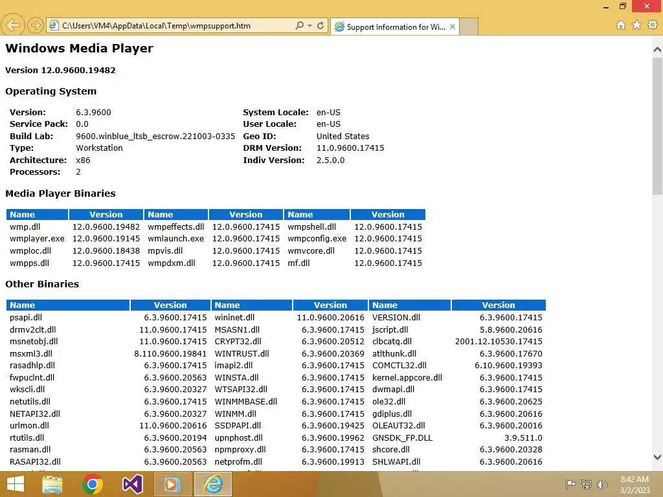Click version 3.9.511.0

(x=523, y=438)
